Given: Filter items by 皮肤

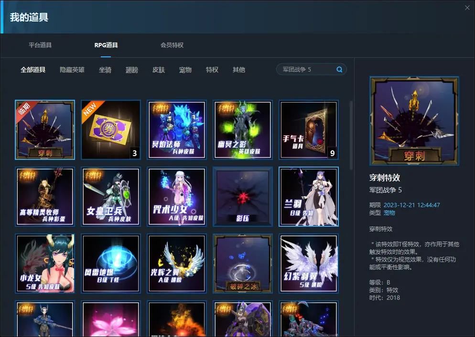Looking at the screenshot, I should pos(159,70).
